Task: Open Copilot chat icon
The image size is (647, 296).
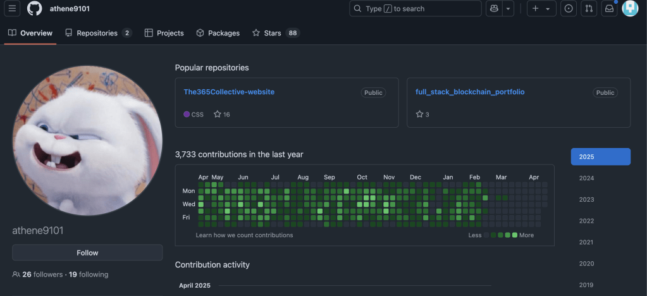Action: coord(494,9)
